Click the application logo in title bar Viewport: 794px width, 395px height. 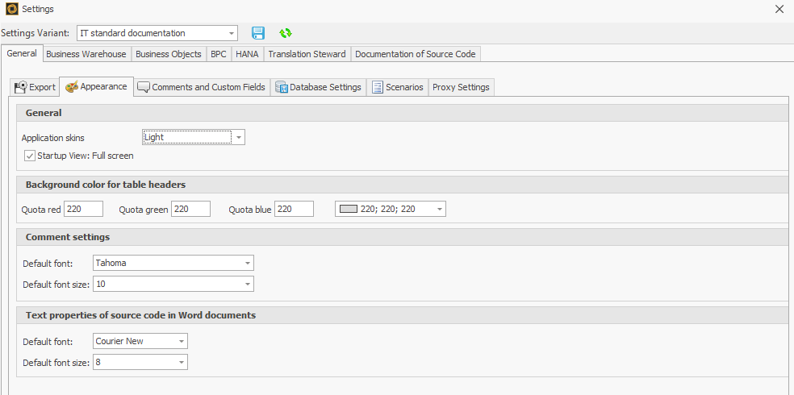coord(11,9)
